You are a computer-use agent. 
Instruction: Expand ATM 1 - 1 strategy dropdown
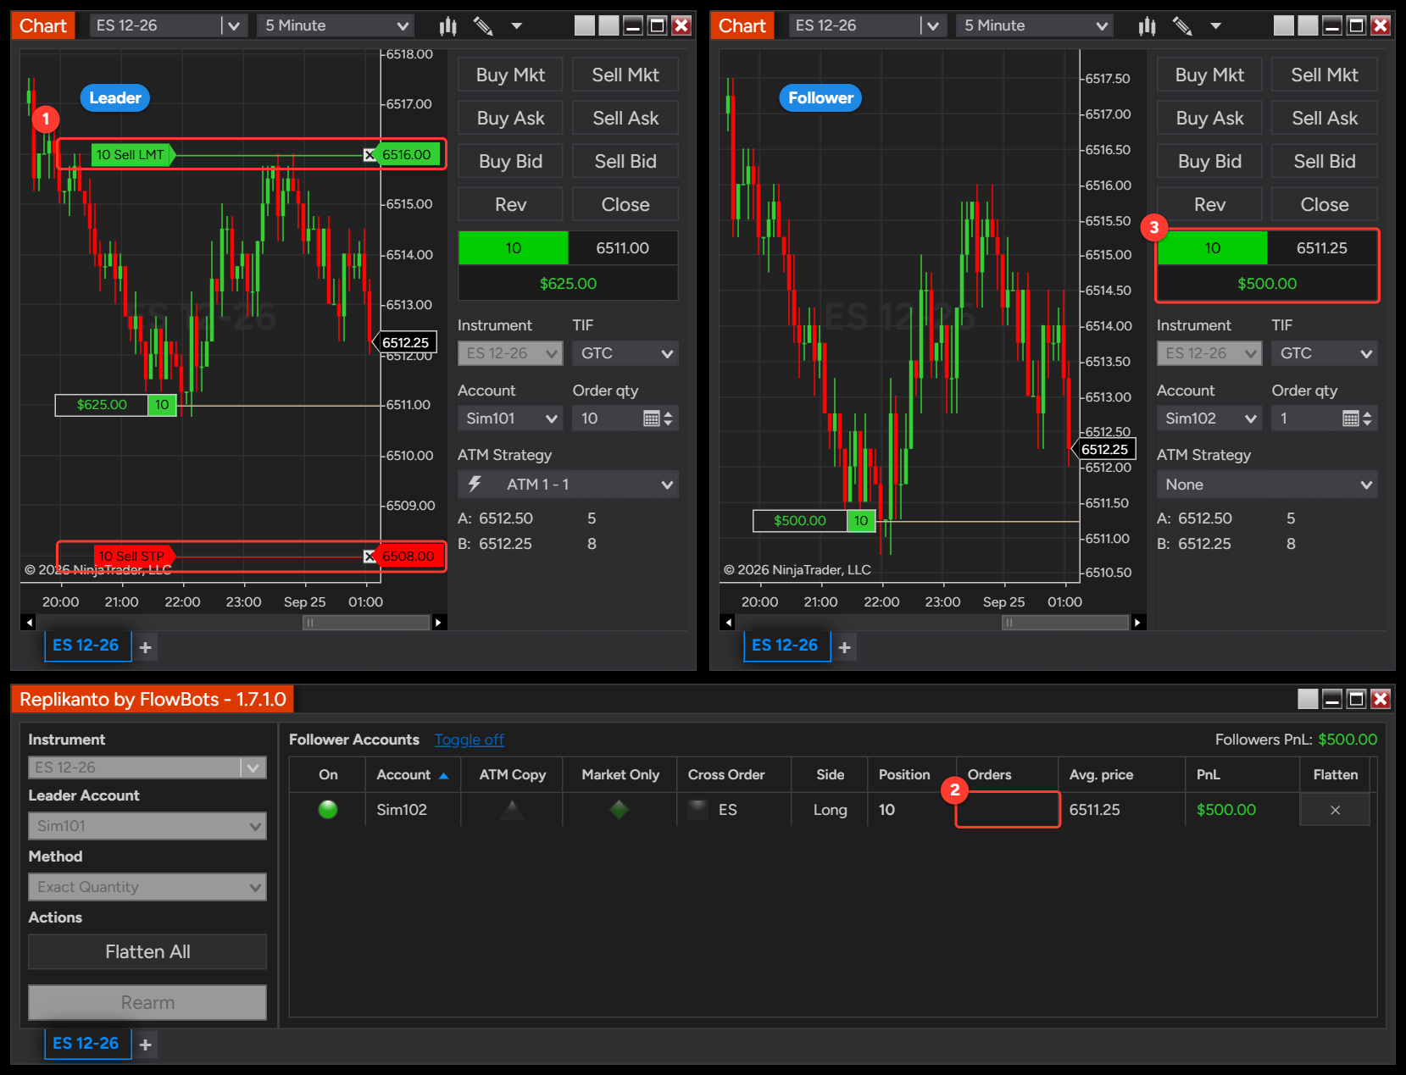coord(568,485)
